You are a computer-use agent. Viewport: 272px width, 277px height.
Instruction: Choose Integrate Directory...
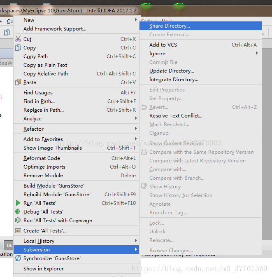pos(200,79)
